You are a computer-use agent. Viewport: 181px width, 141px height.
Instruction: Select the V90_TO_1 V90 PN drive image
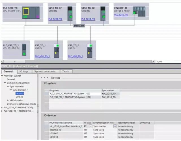coord(57,51)
